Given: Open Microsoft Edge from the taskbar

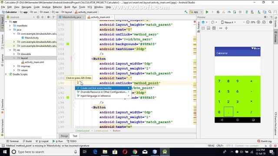Looking at the screenshot, I should pos(95,152).
